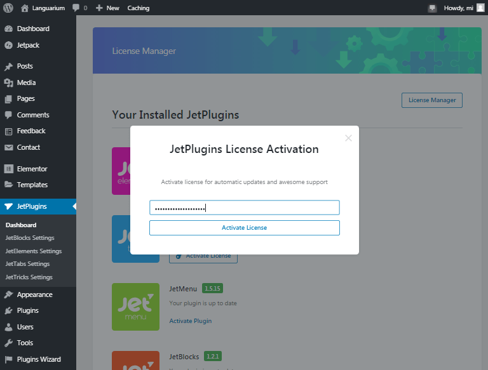Open the Languarium site home link
Screen dimensions: 488x370
[x=43, y=8]
